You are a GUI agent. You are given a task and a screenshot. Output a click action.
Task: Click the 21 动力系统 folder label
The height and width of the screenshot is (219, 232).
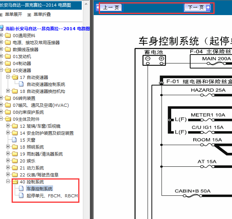pos(32,168)
